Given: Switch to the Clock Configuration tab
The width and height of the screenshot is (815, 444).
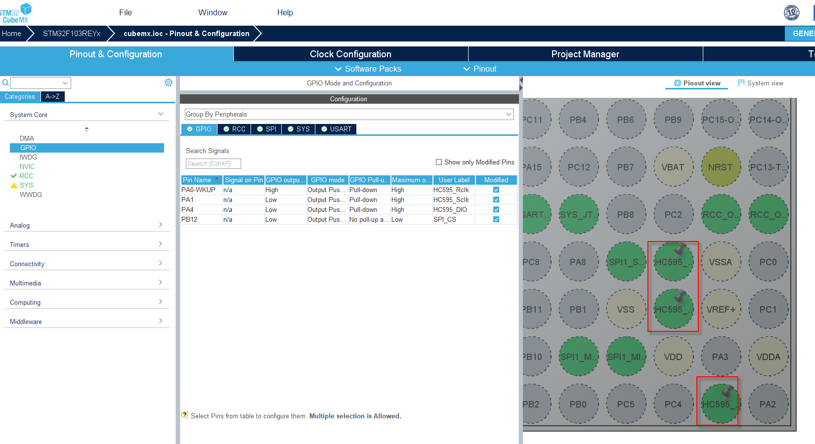Looking at the screenshot, I should (350, 54).
